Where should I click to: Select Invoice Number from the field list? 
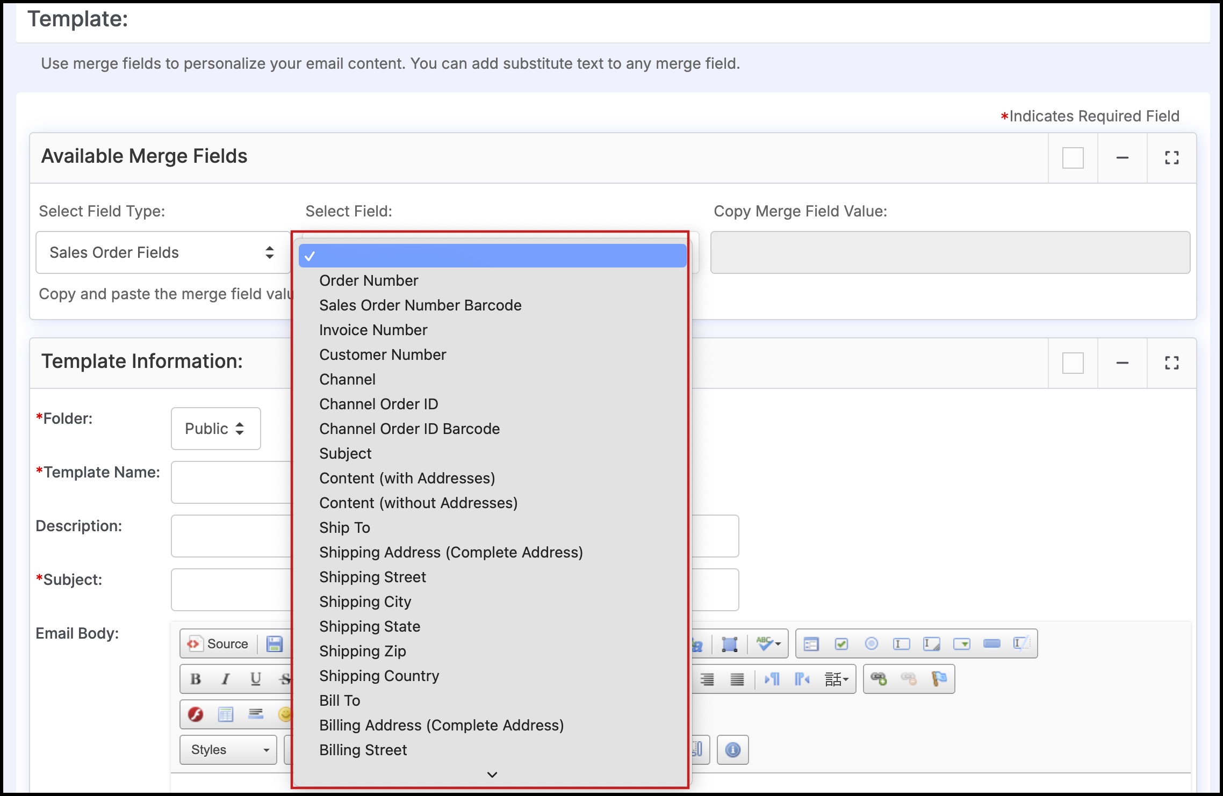[373, 330]
